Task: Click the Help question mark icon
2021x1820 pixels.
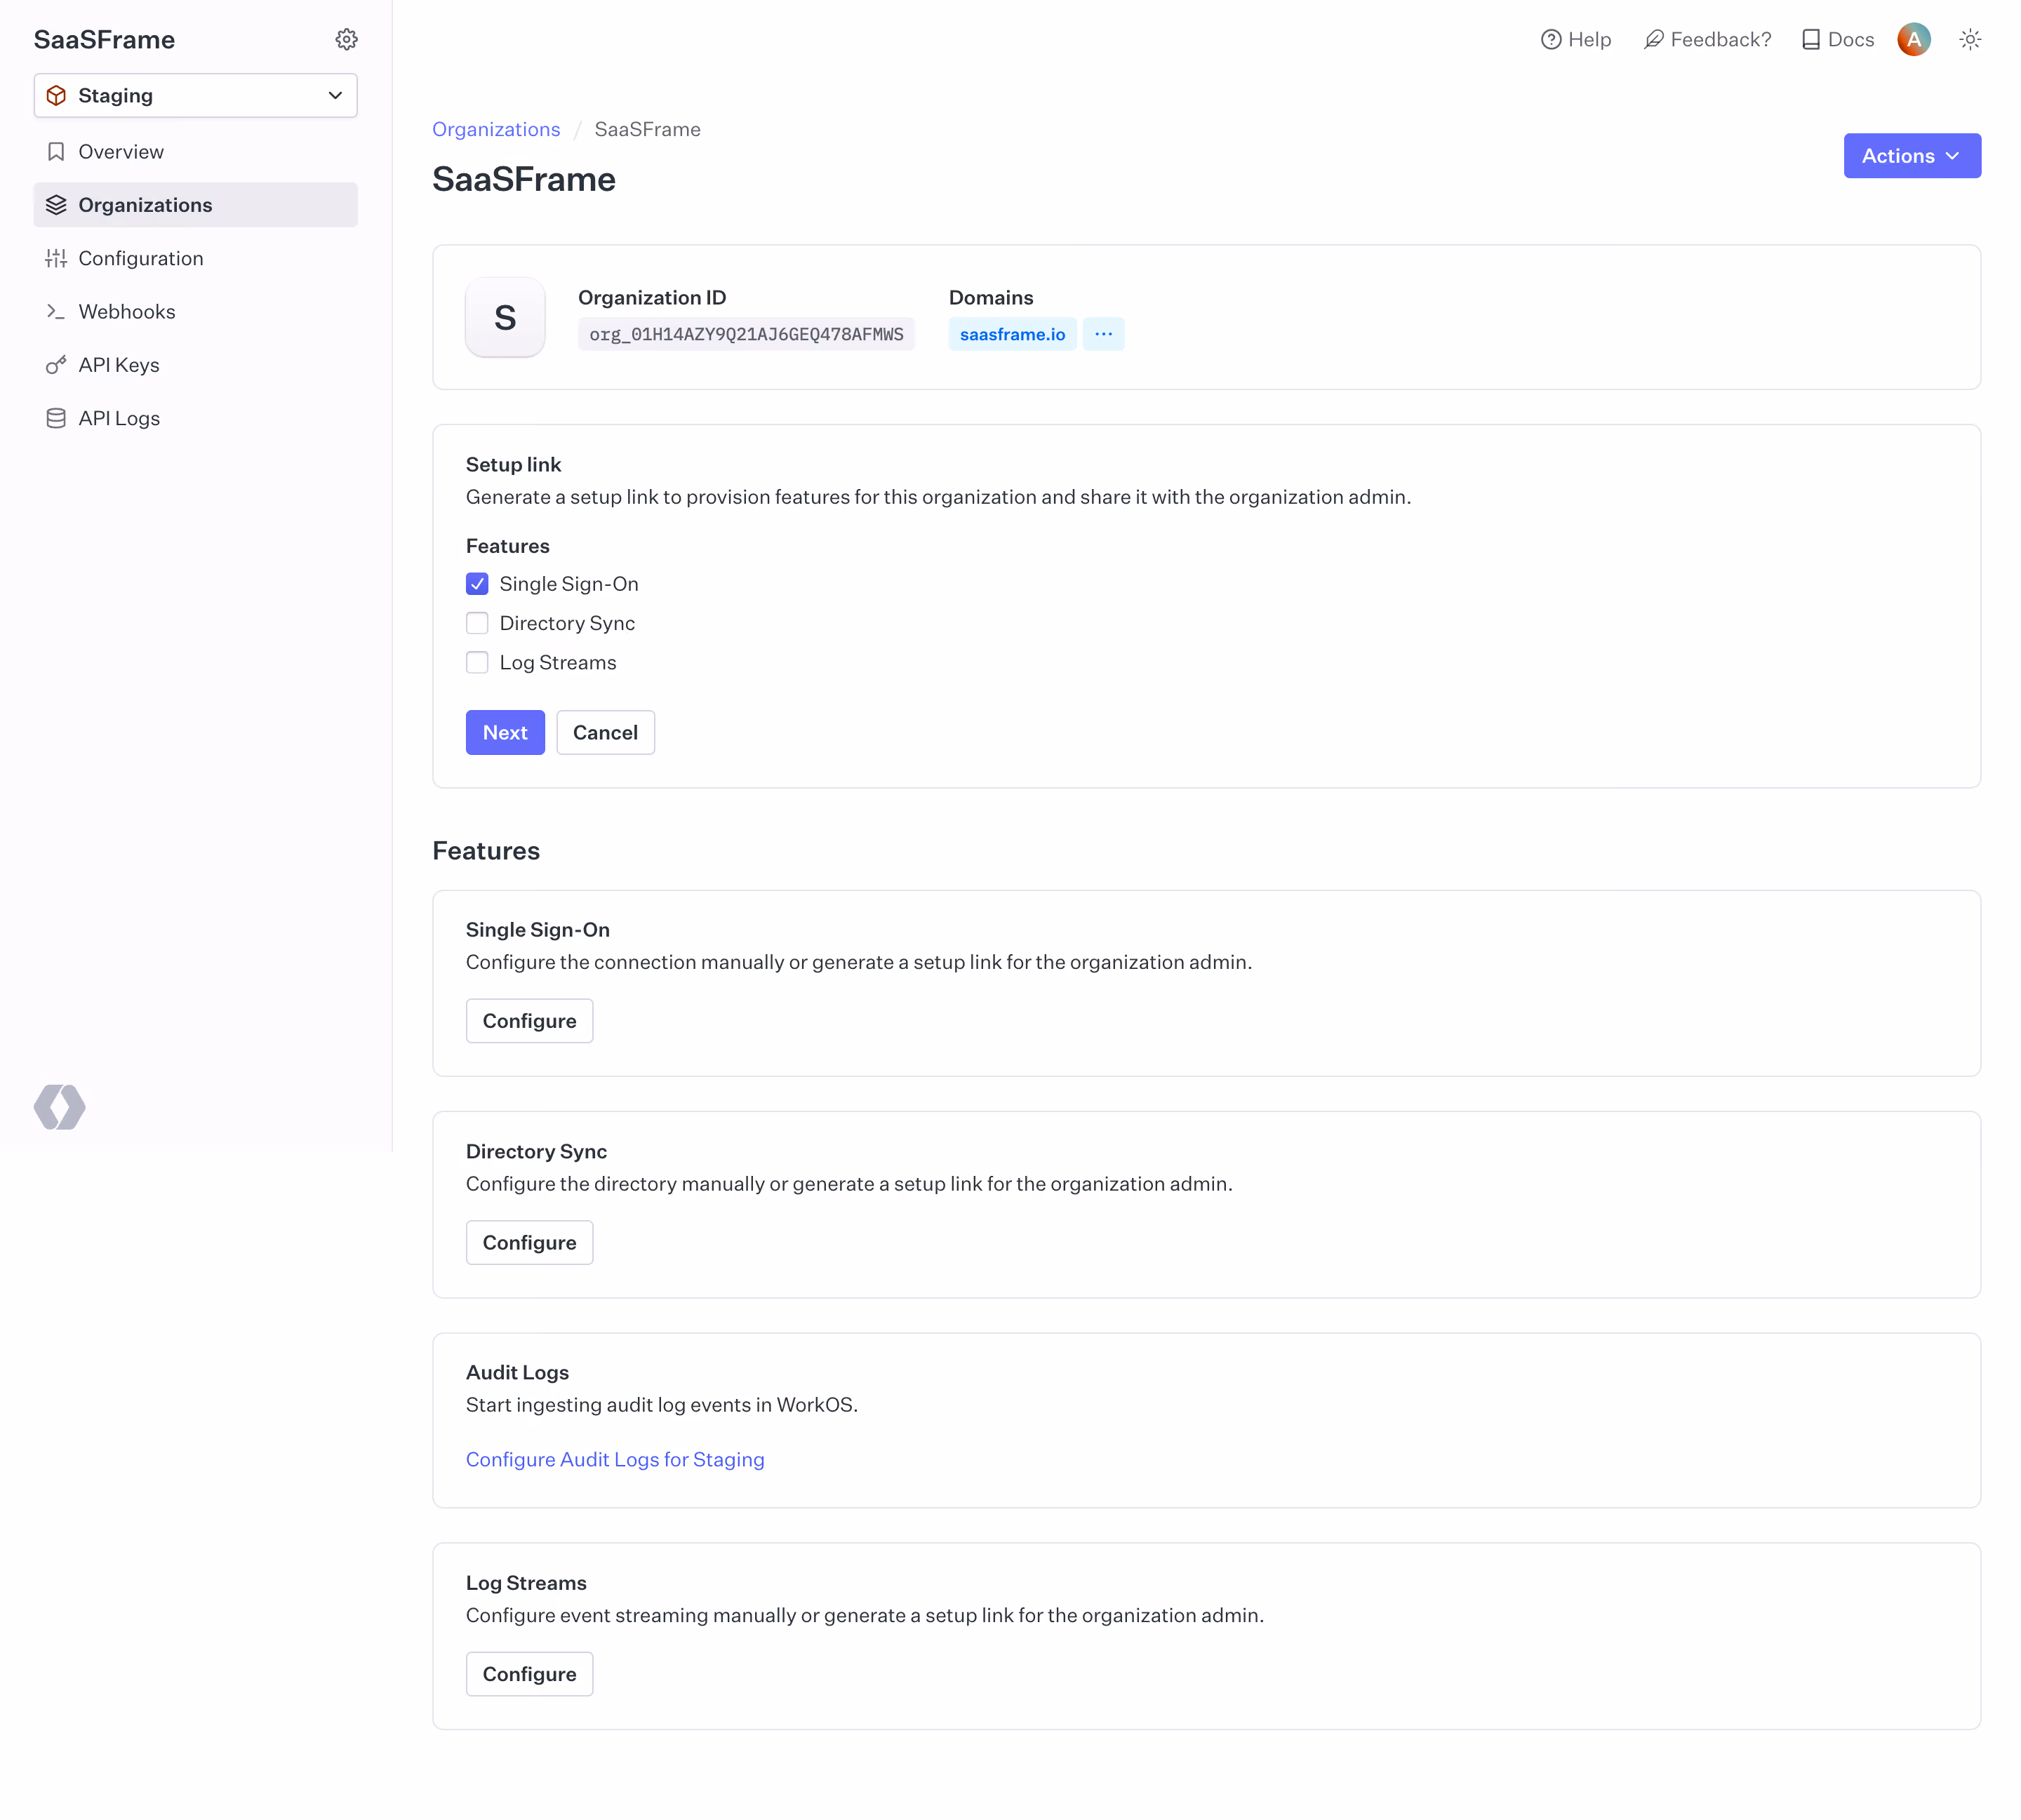Action: [x=1550, y=39]
